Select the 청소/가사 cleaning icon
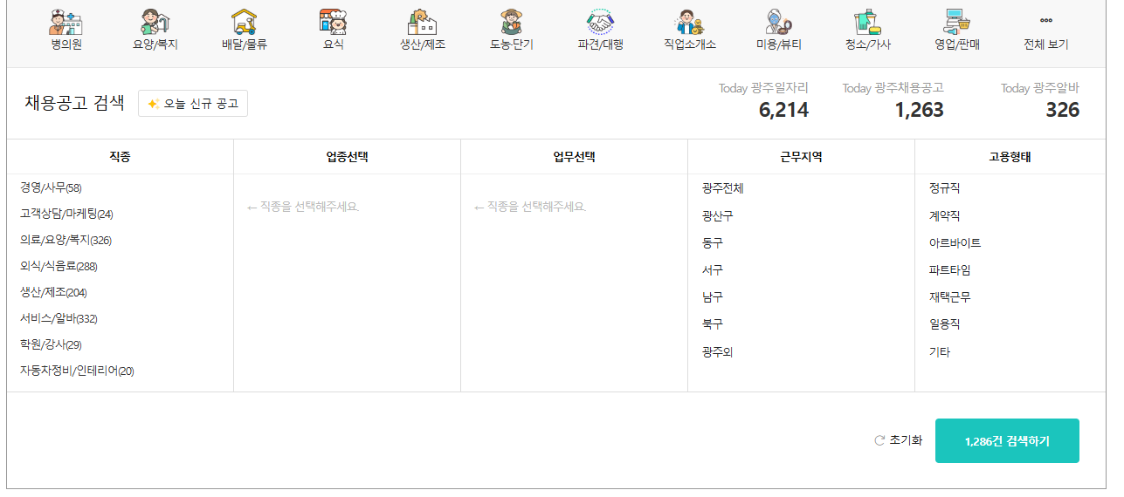Viewport: 1124px width, 497px height. [x=868, y=22]
